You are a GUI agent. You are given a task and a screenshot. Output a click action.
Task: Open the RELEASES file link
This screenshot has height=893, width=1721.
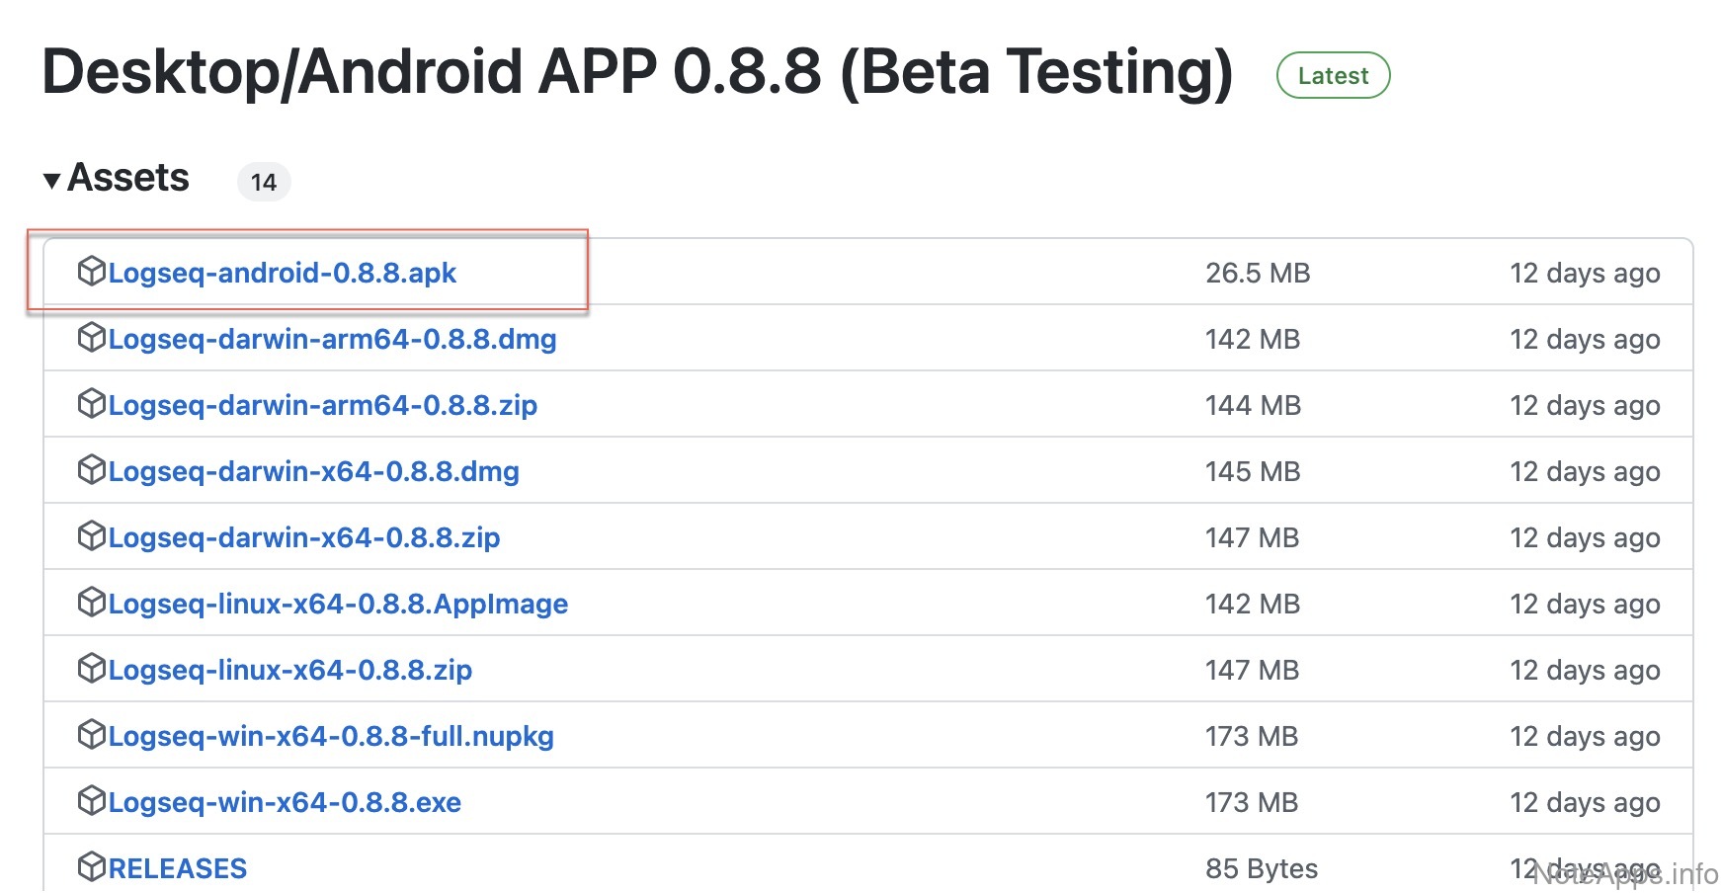(x=178, y=869)
